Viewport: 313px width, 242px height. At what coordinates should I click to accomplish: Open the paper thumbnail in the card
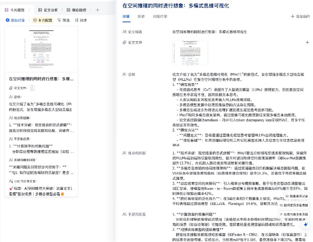(41, 49)
